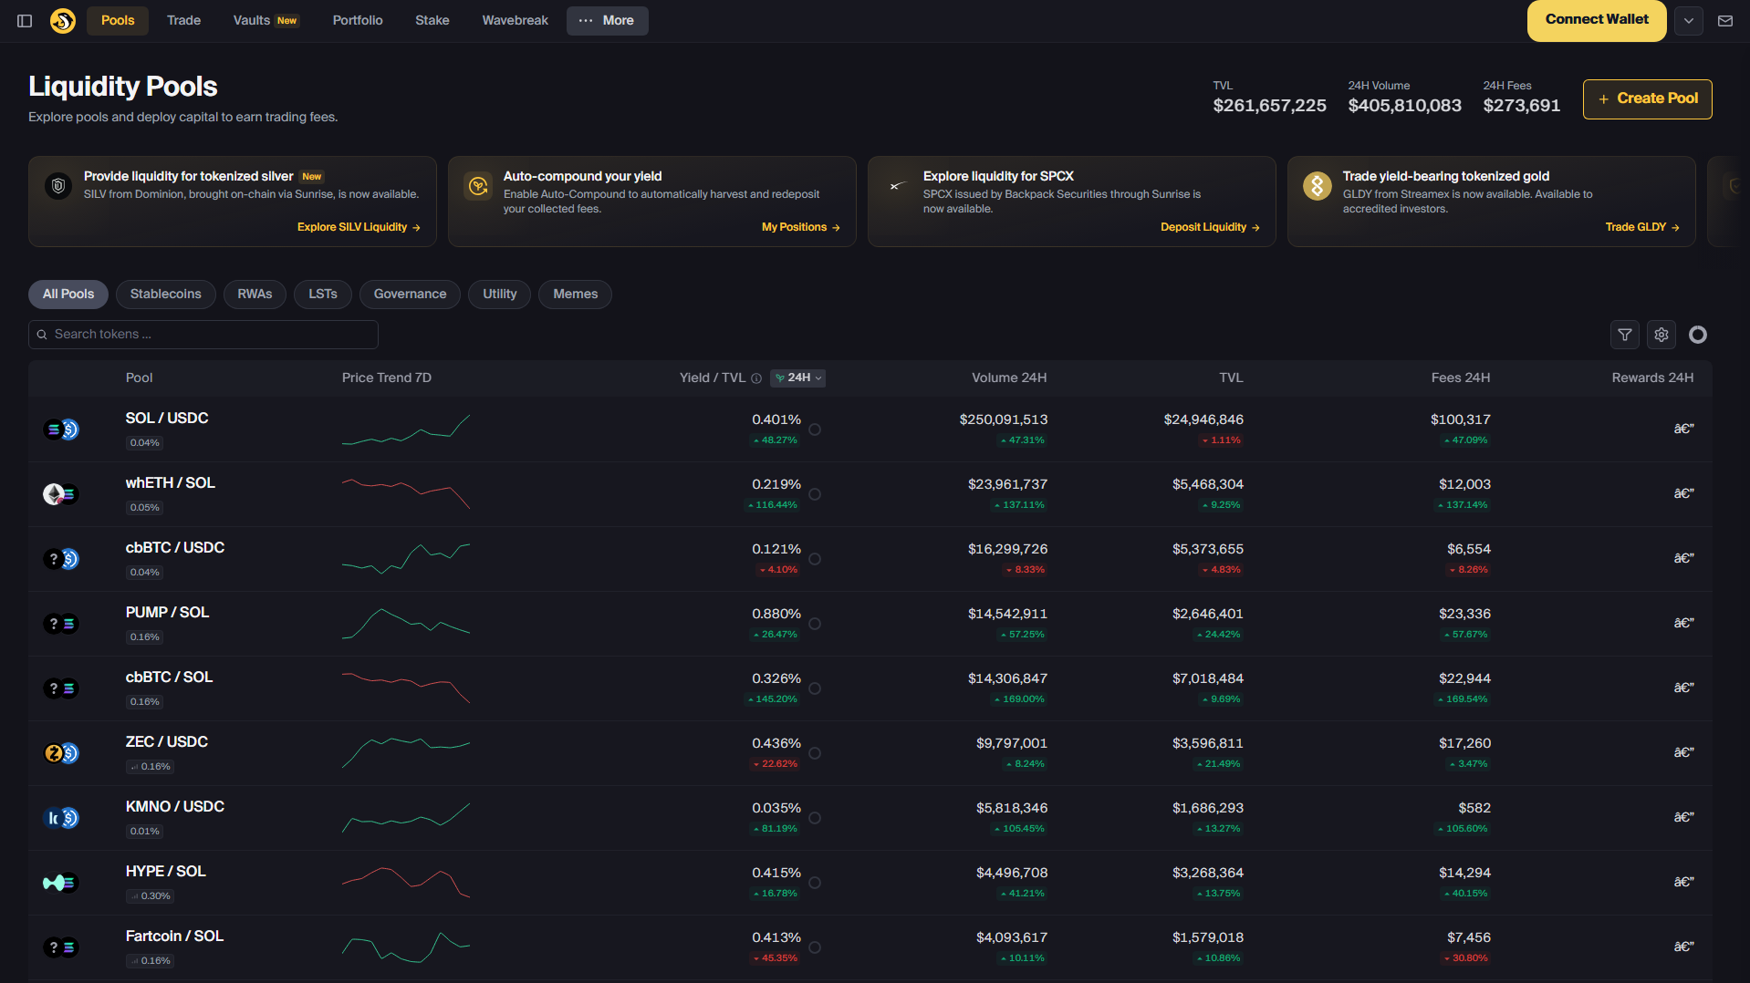
Task: Click the SOL / USDC token pair icon
Action: tap(61, 429)
